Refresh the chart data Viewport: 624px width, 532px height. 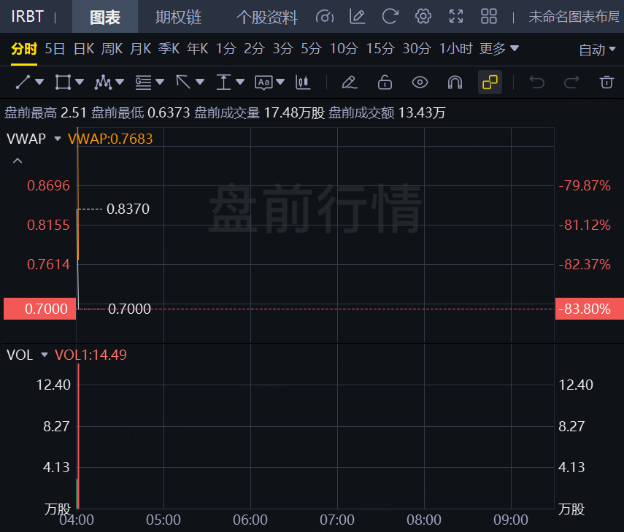[390, 17]
